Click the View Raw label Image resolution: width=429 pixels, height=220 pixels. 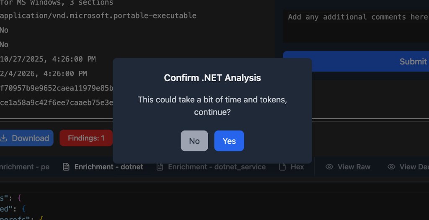(354, 167)
